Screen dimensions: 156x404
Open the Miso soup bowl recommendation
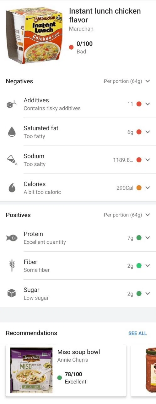pyautogui.click(x=66, y=370)
